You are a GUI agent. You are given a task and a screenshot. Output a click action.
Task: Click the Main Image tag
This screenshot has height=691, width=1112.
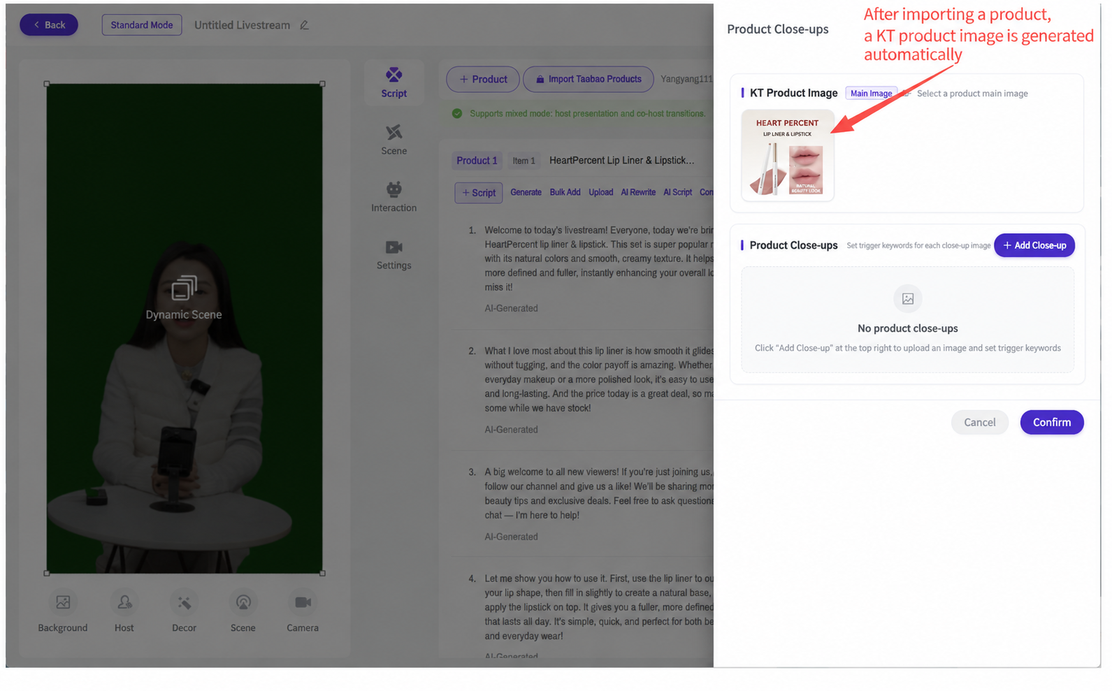tap(871, 94)
